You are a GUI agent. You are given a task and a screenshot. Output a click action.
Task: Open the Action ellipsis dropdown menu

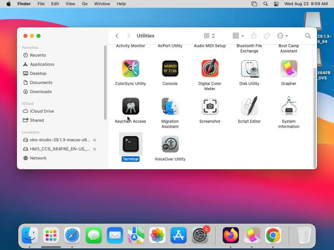pyautogui.click(x=283, y=36)
